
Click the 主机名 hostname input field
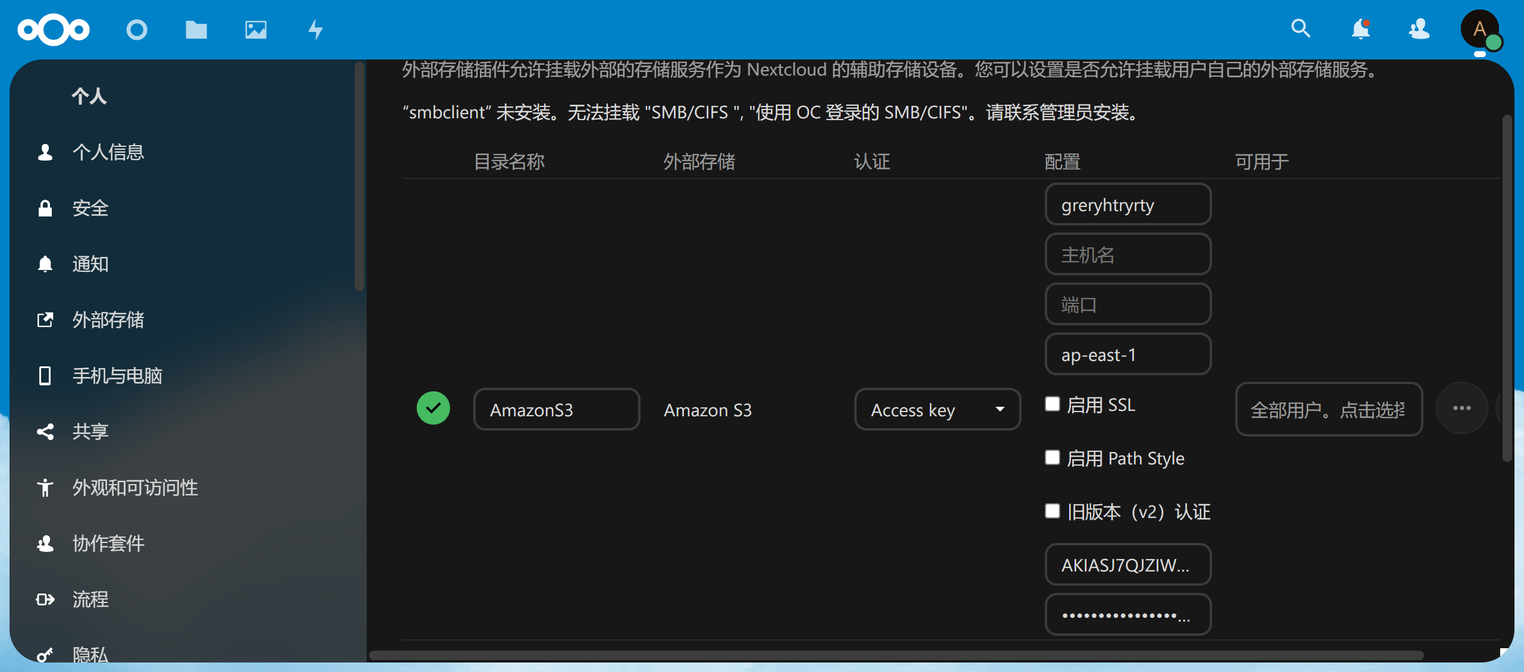[x=1128, y=255]
